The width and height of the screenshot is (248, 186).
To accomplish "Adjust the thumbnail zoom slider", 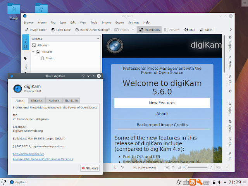I will [195, 167].
